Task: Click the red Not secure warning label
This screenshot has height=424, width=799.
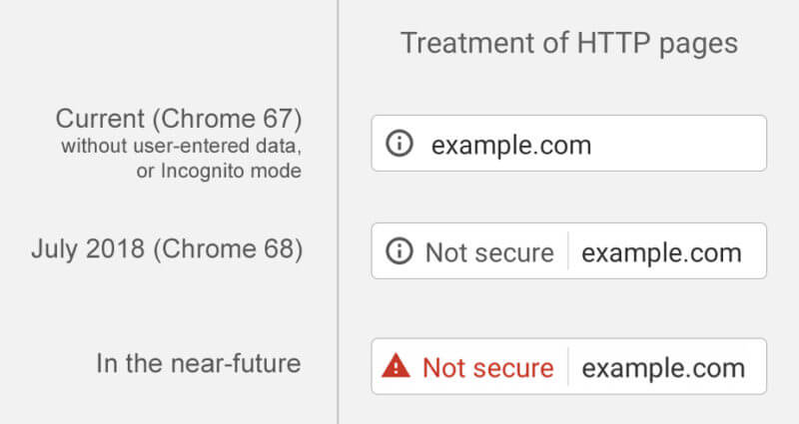Action: [487, 367]
